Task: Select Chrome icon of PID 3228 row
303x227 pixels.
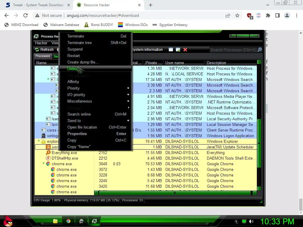Action: (53, 175)
